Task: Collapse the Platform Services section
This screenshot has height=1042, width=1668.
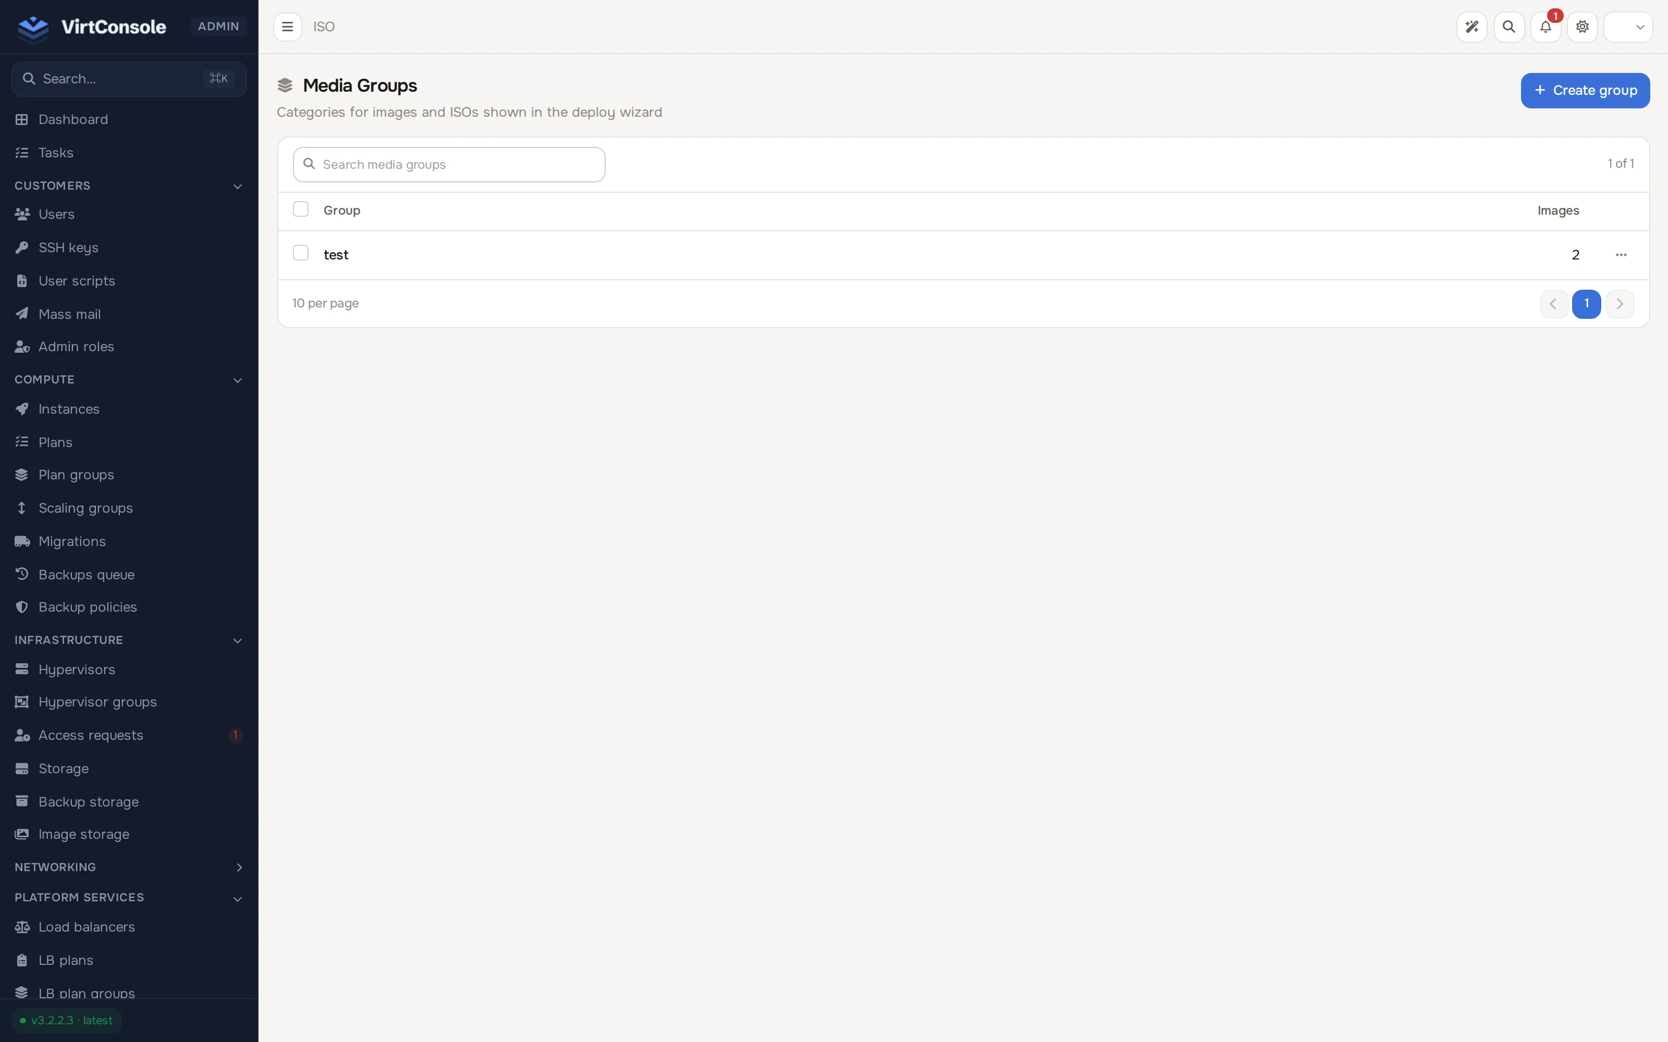Action: coord(237,898)
